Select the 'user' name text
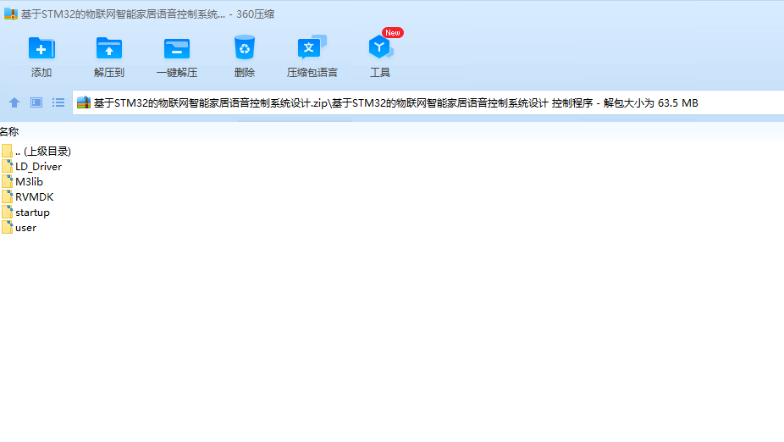Image resolution: width=784 pixels, height=442 pixels. (25, 228)
